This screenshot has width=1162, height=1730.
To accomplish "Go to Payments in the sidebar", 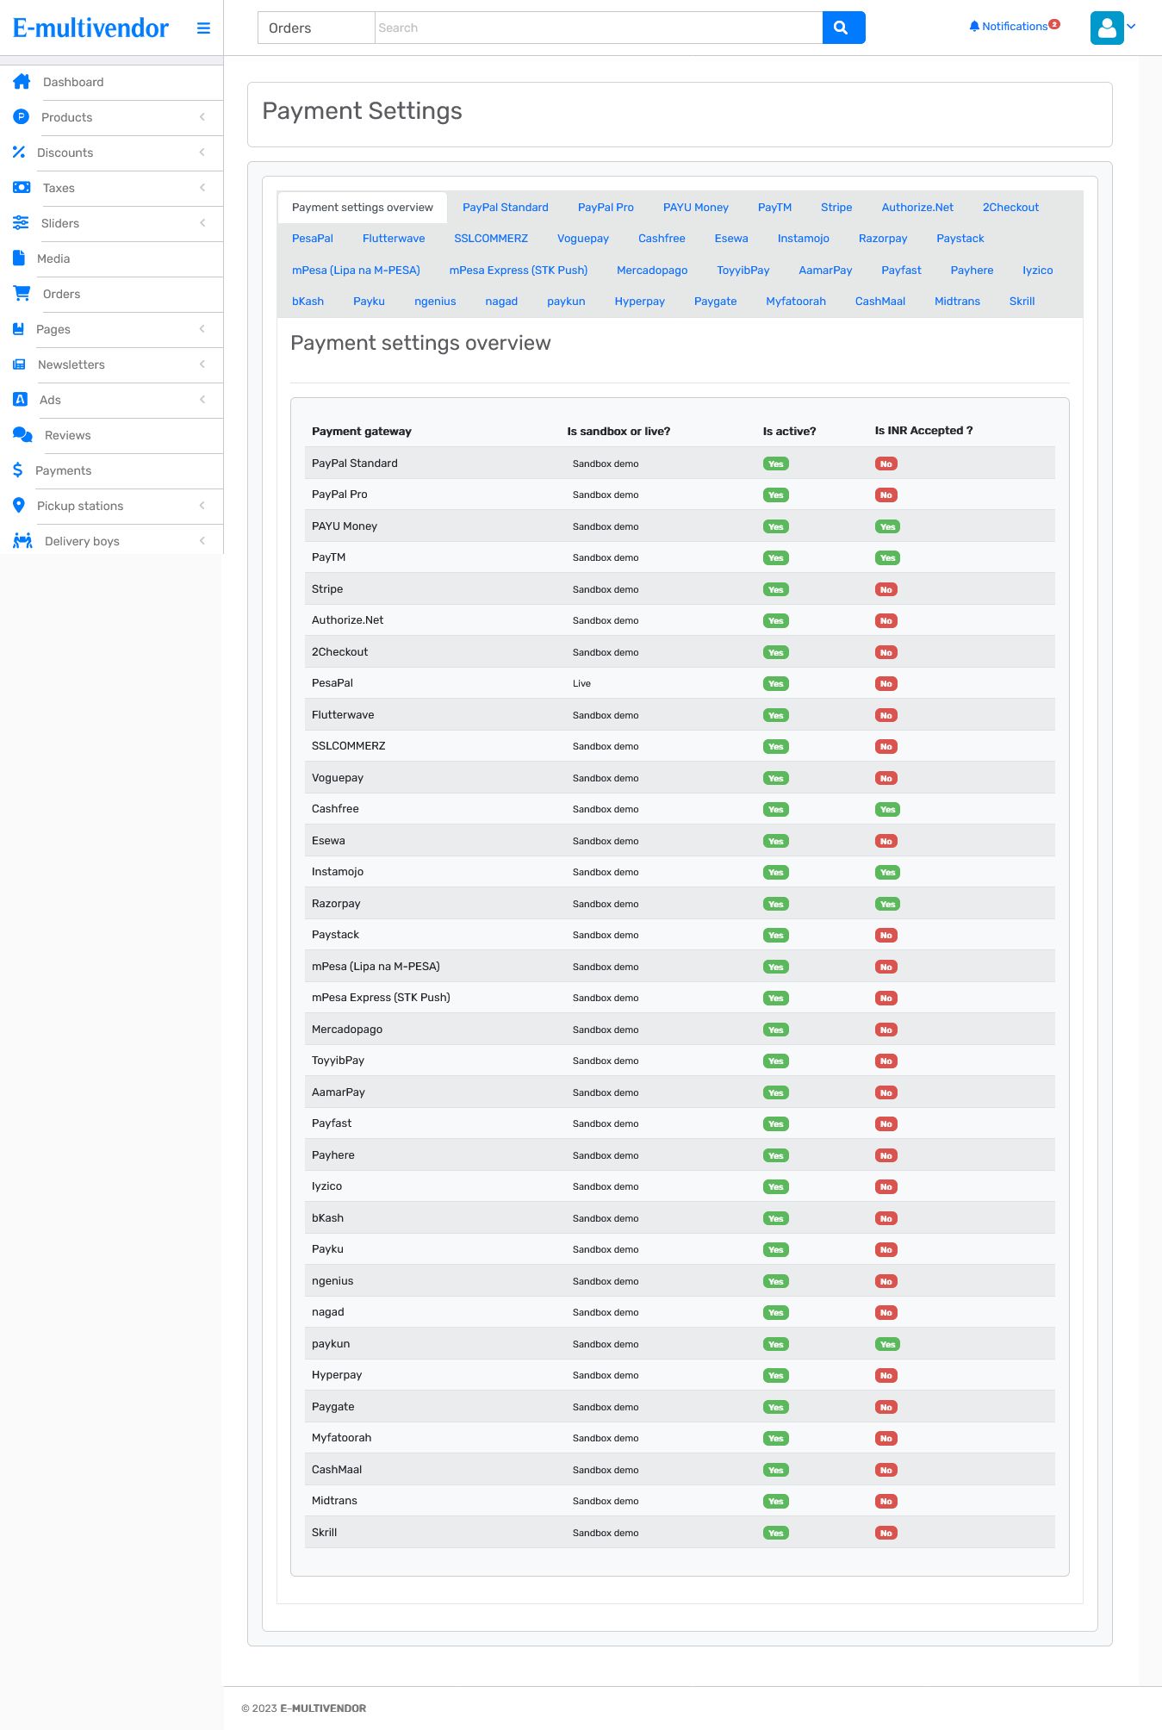I will tap(64, 470).
